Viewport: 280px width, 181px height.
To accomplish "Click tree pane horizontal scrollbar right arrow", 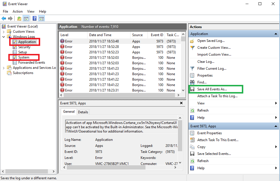I will tap(53, 171).
